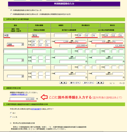This screenshot has height=132, width=127.
Task: Click the second row's taxable base yen field
Action: click(x=72, y=62)
